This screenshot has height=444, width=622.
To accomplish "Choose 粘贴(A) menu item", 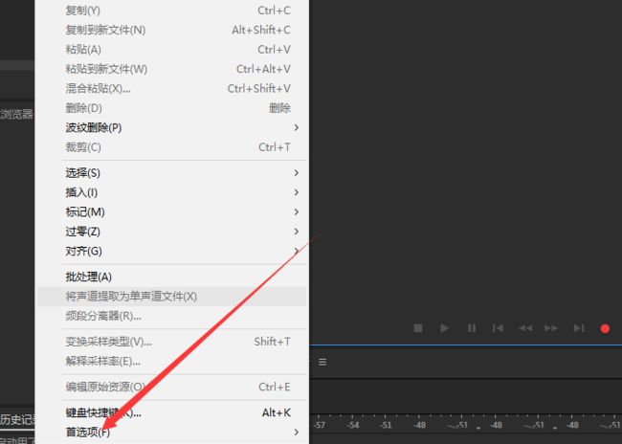I will 171,49.
